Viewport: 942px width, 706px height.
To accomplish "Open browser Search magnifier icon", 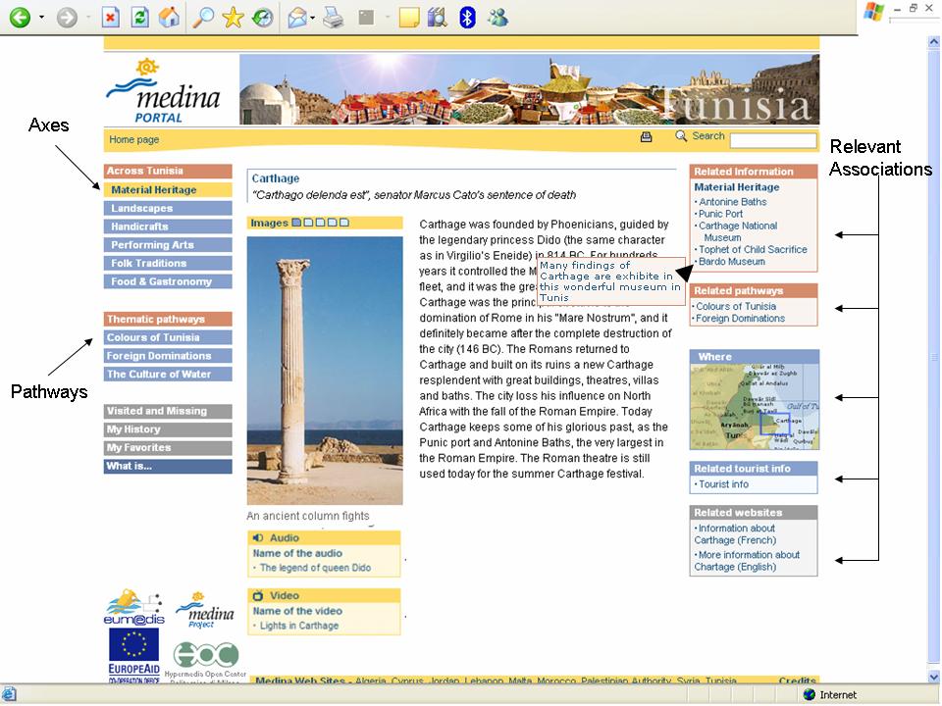I will point(204,18).
